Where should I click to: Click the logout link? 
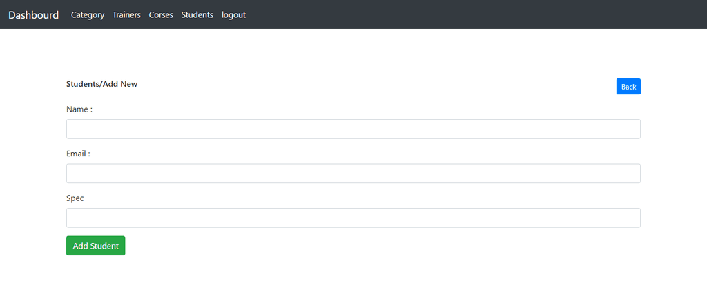233,15
